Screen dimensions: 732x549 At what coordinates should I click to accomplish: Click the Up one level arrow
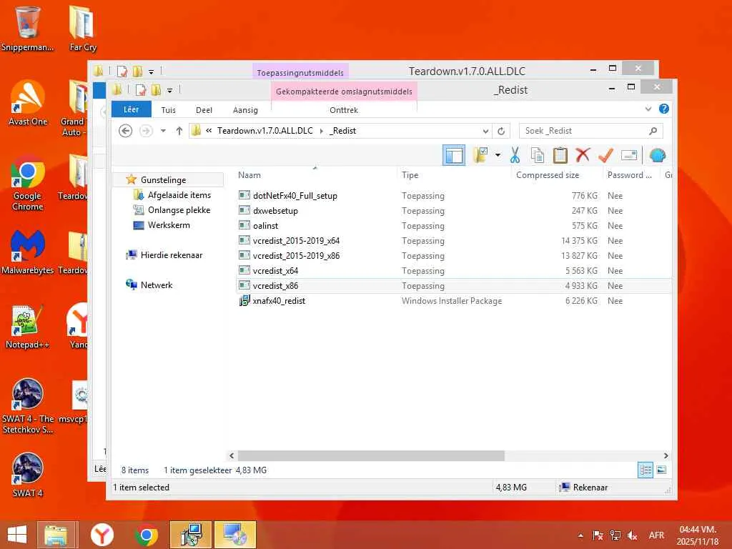179,131
